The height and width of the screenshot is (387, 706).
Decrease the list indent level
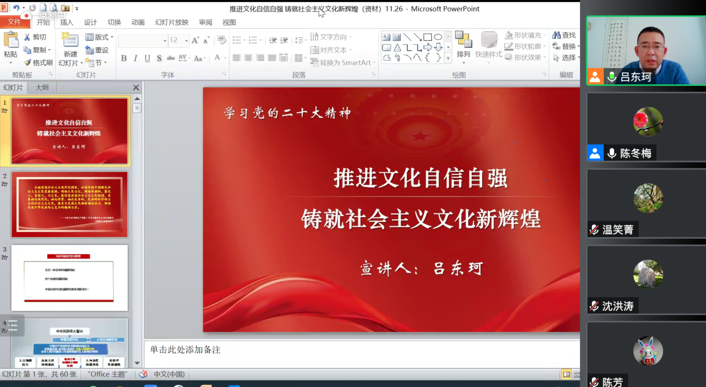tap(273, 41)
